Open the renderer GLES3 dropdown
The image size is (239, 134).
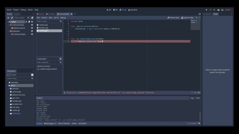pyautogui.click(x=229, y=10)
